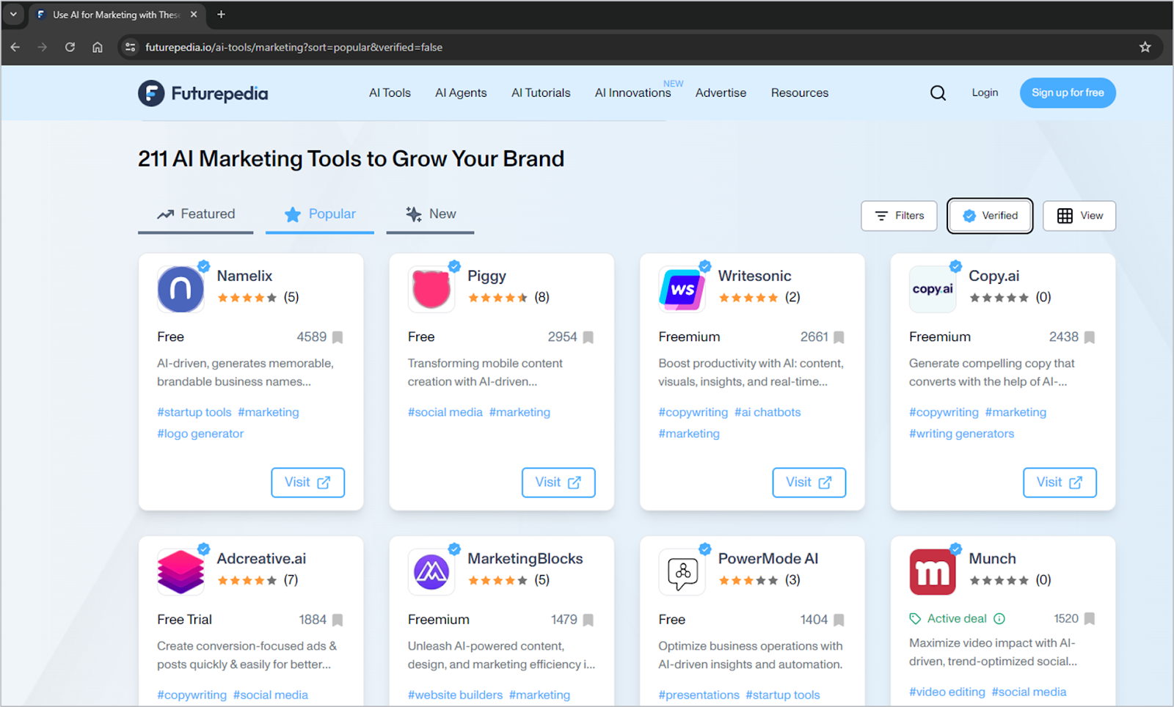This screenshot has height=707, width=1174.
Task: Click the browser address bar URL
Action: pyautogui.click(x=293, y=47)
